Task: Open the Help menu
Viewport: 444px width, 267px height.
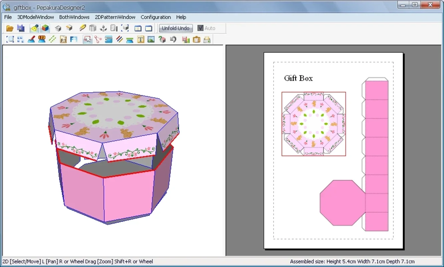Action: pyautogui.click(x=181, y=17)
